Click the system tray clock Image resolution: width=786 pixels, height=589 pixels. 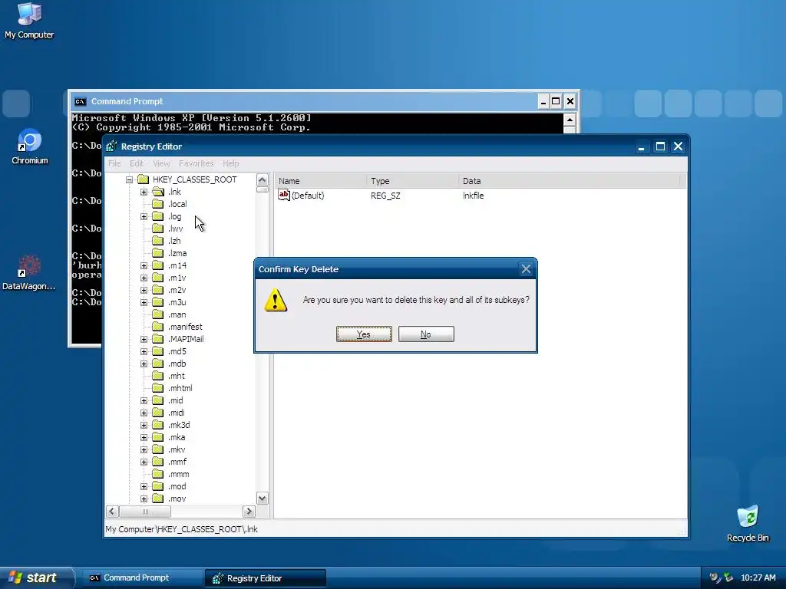pos(758,577)
